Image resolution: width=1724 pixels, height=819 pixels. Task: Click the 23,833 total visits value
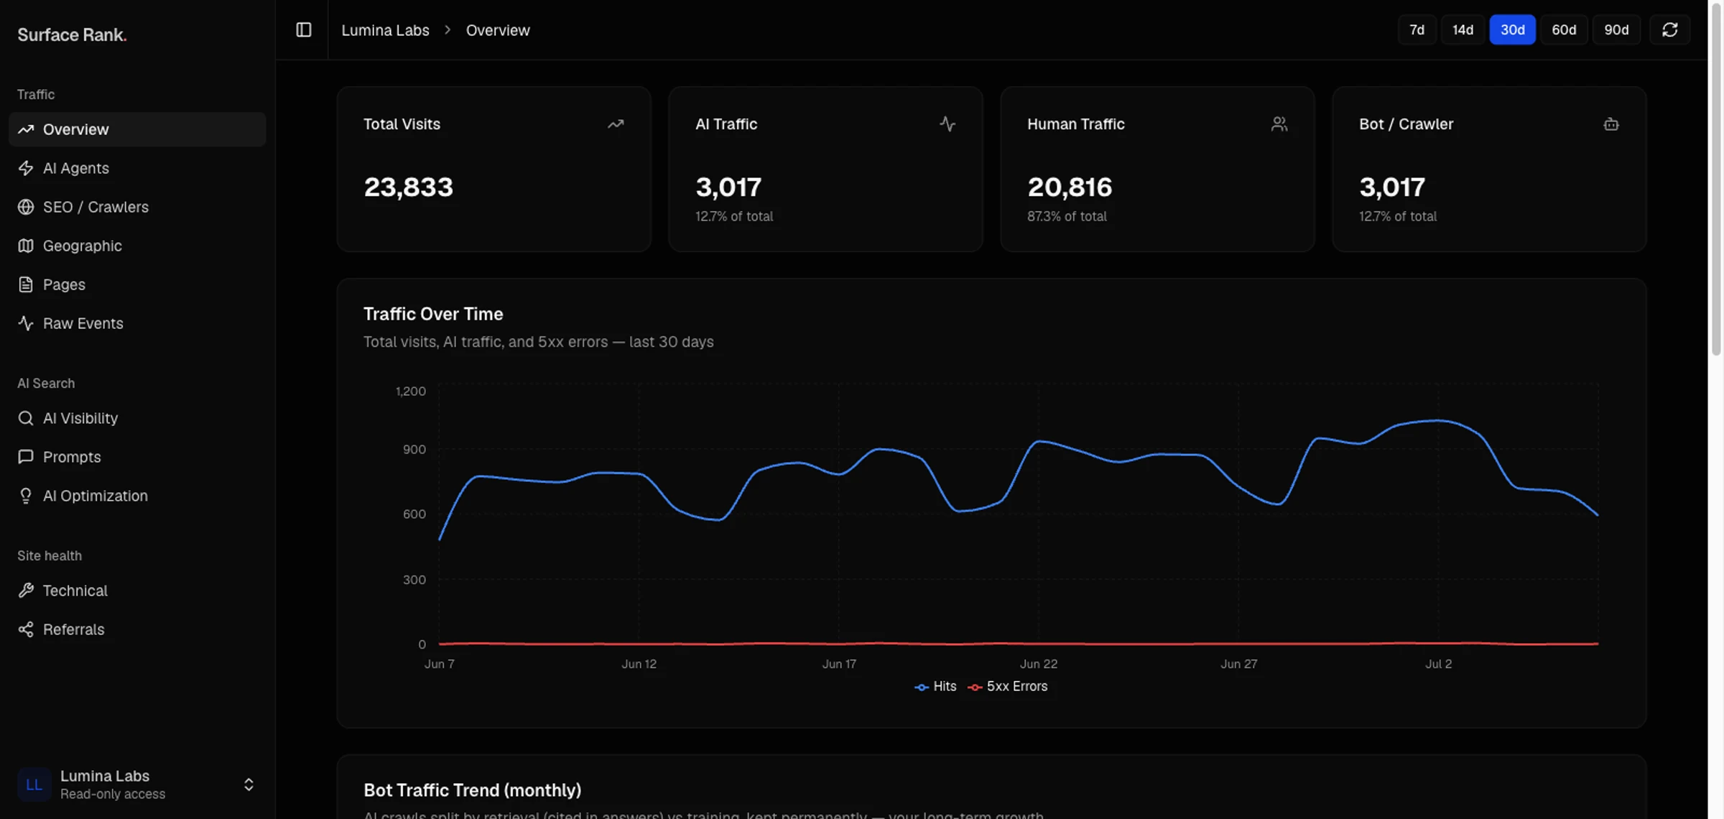(x=408, y=188)
